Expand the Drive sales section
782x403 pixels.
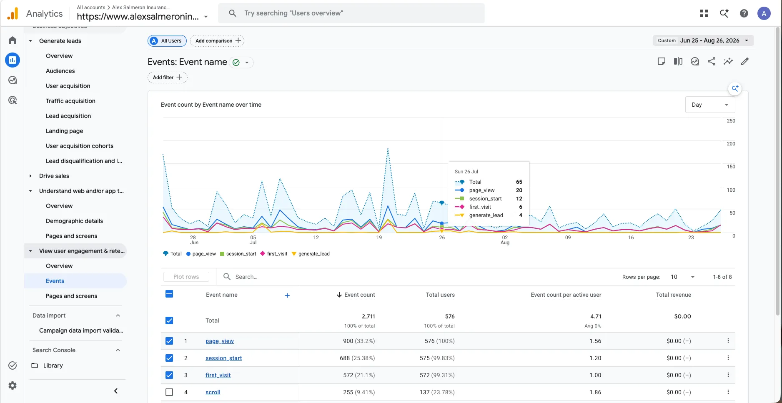[30, 176]
